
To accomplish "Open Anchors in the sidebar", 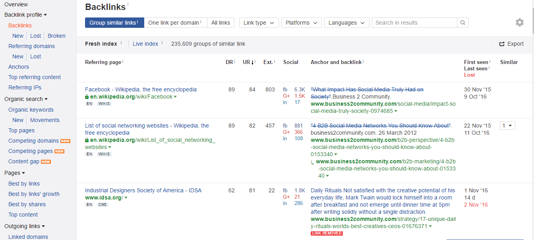I will (x=19, y=67).
